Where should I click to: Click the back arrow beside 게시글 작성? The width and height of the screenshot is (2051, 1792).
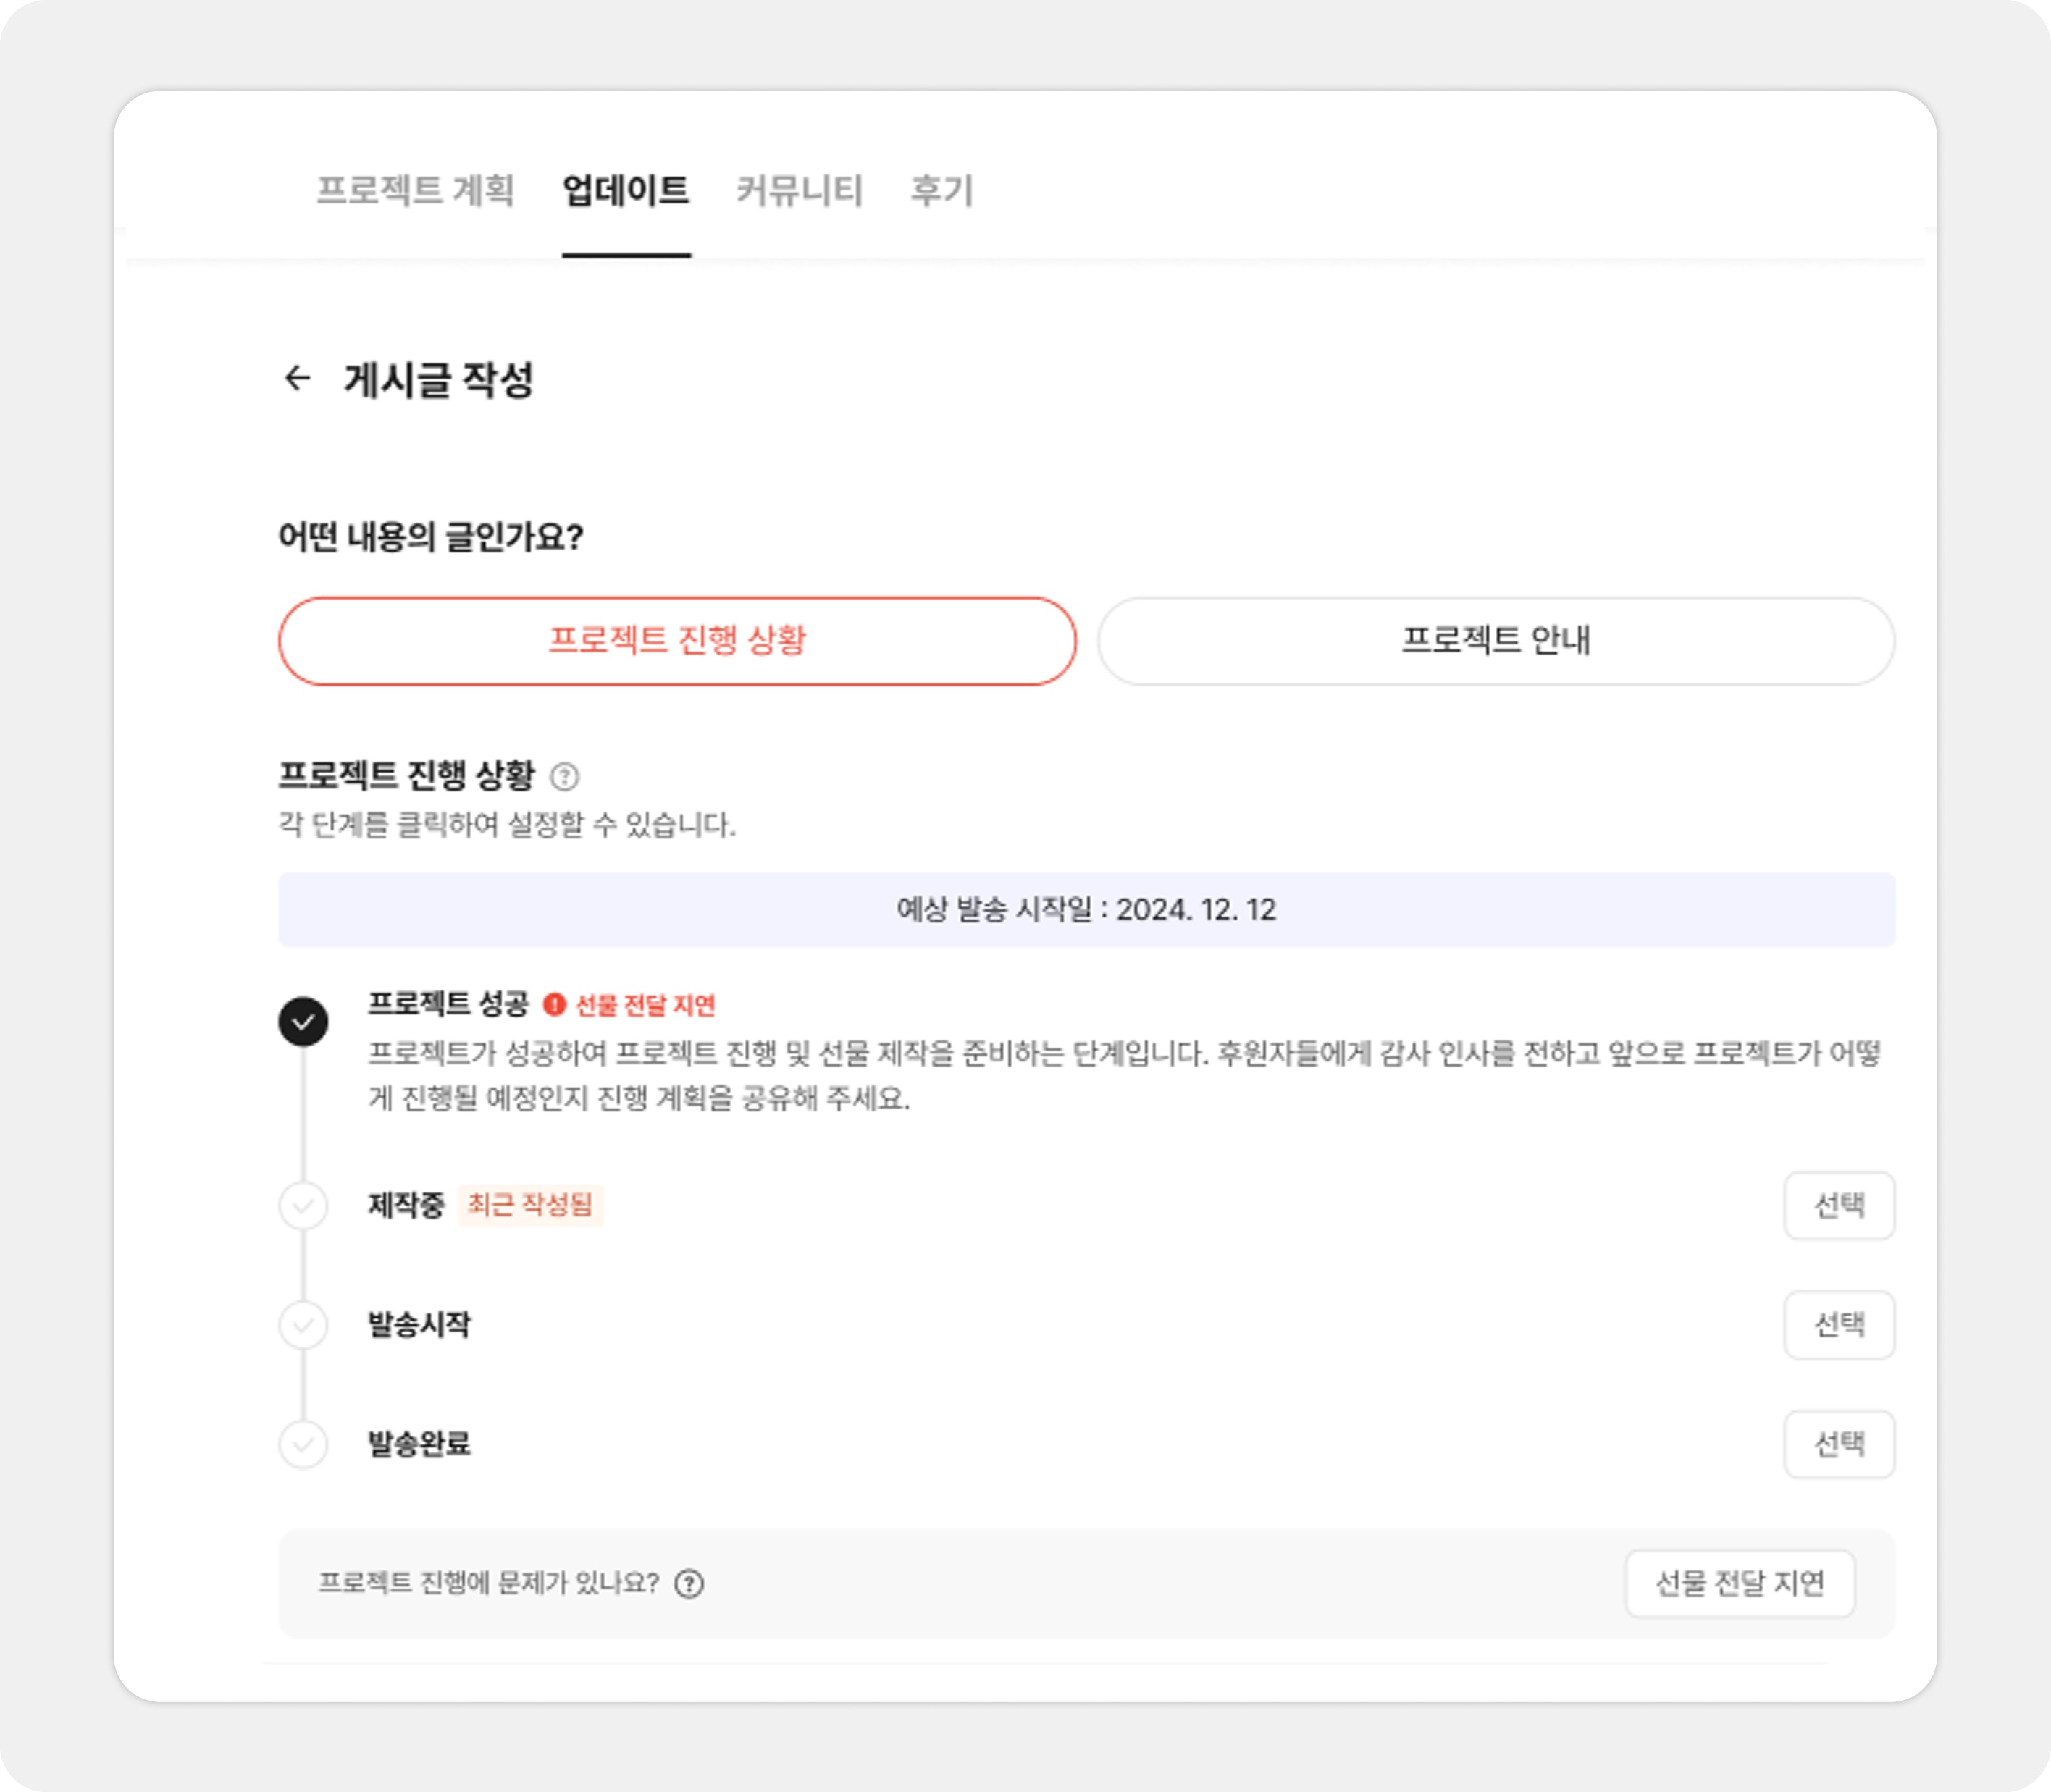tap(297, 378)
